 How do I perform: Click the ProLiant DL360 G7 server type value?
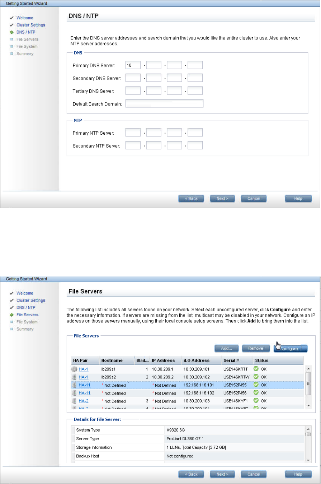point(184,439)
